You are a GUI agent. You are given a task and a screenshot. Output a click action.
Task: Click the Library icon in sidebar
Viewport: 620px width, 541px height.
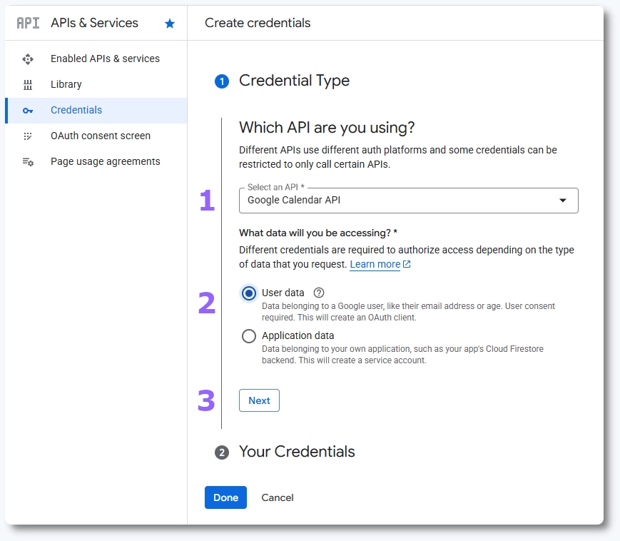point(28,84)
